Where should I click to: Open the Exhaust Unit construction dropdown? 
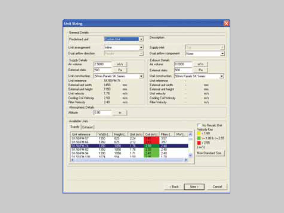222,76
